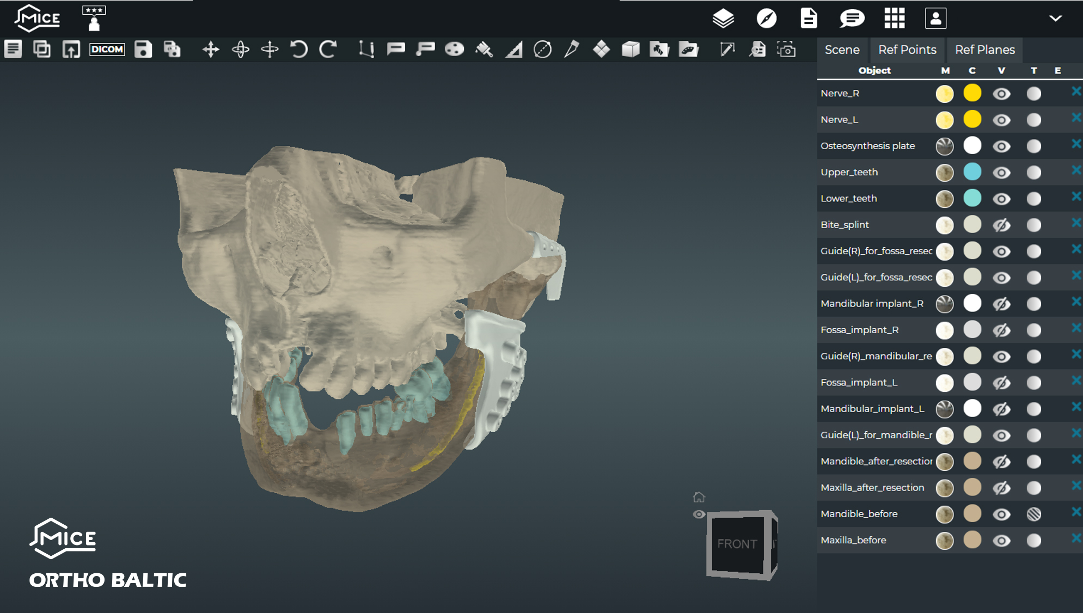Click the upload file icon

click(71, 50)
